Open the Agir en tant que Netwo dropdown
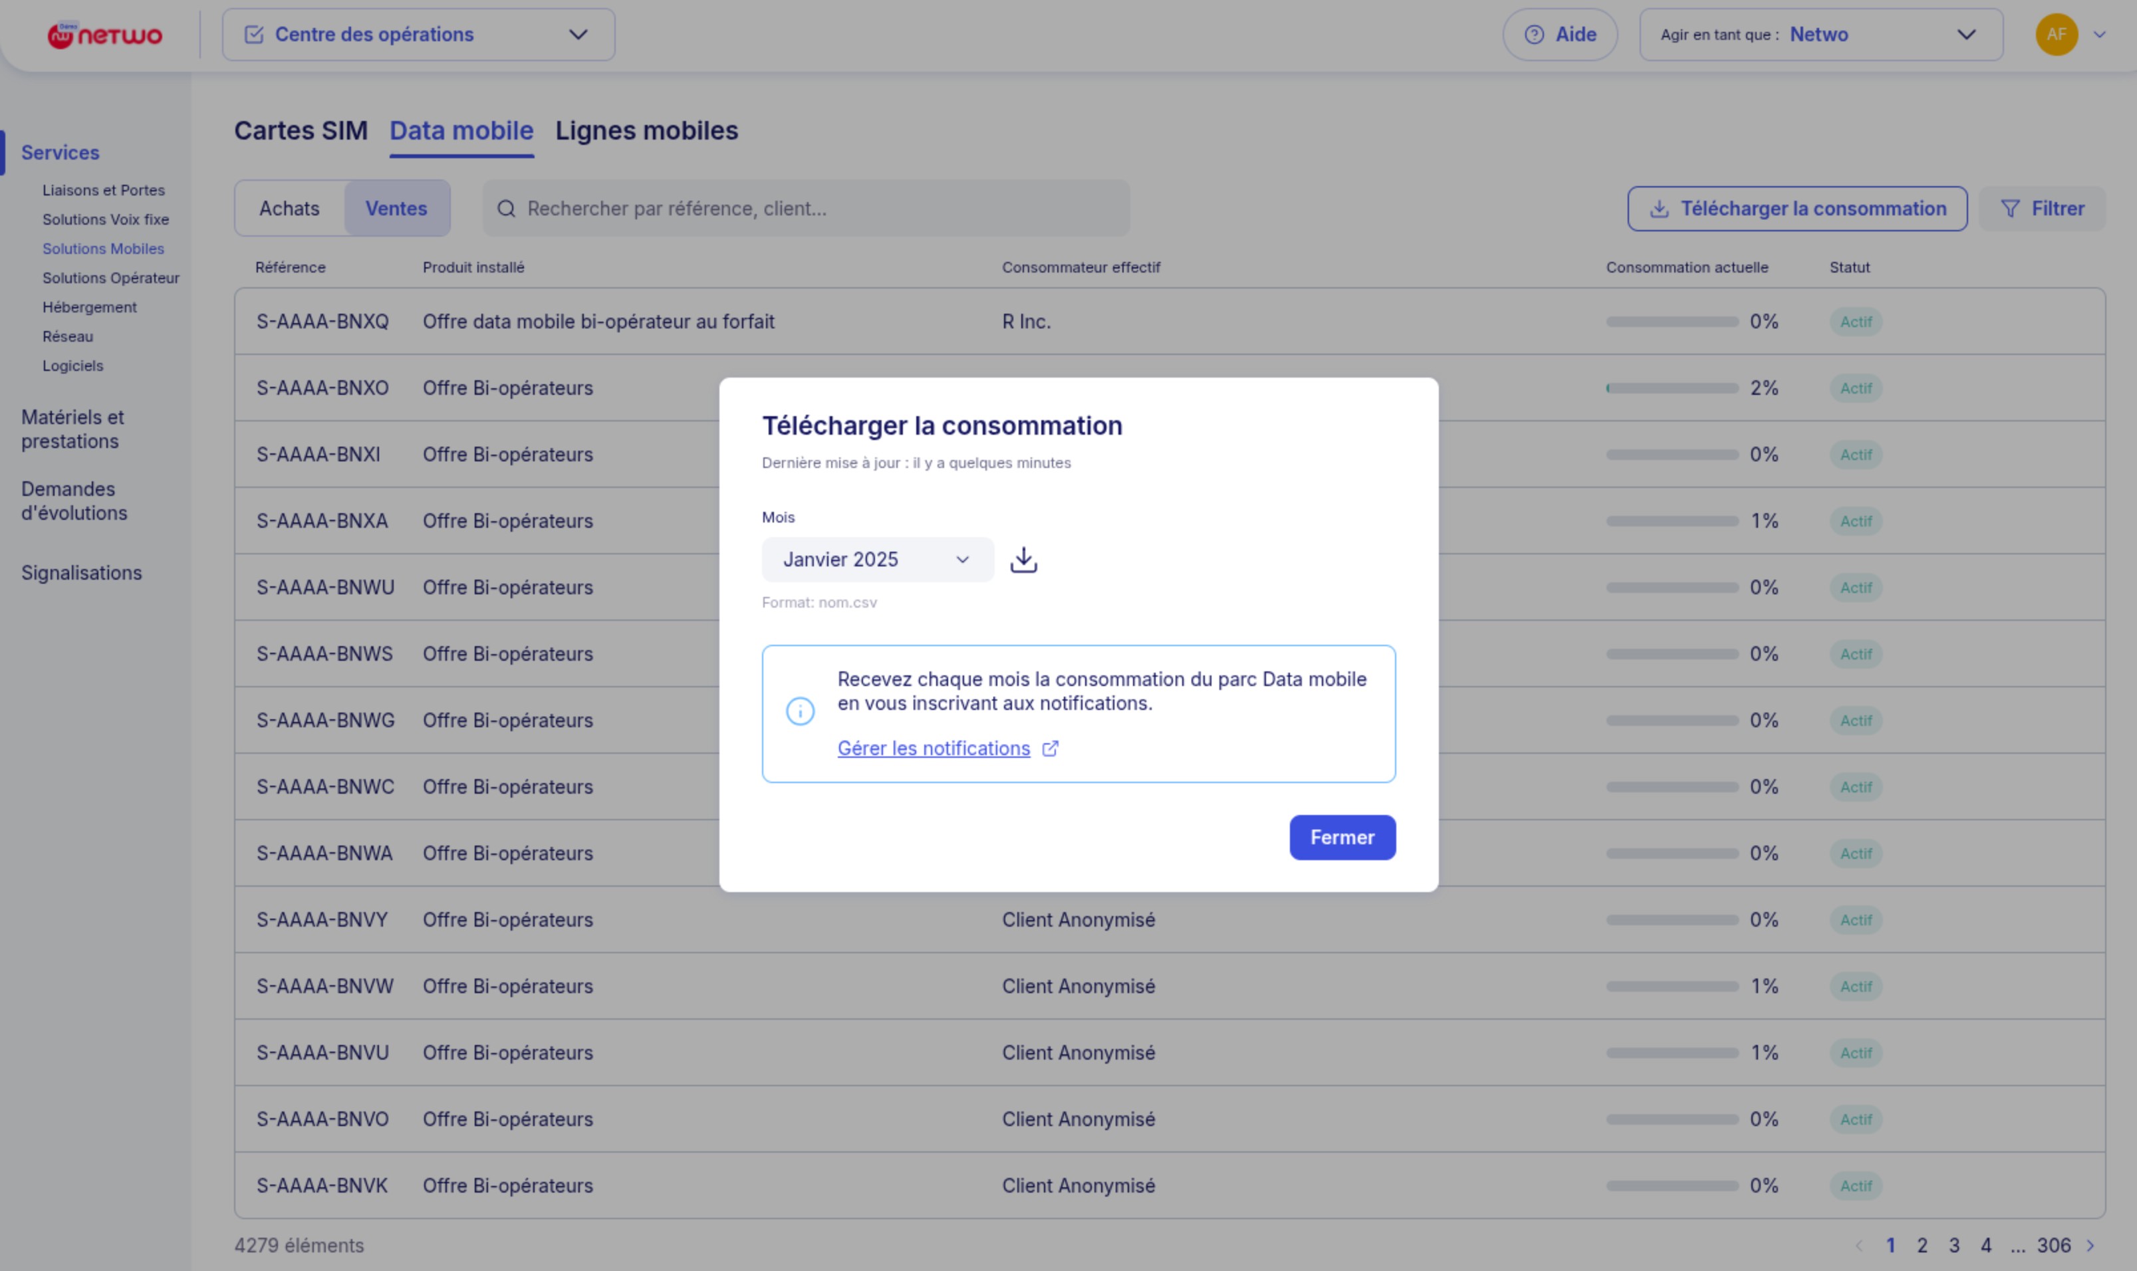This screenshot has height=1271, width=2137. 1820,35
